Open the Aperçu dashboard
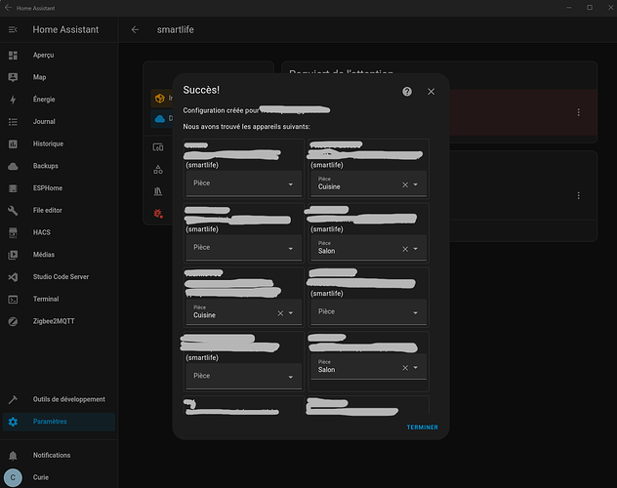The width and height of the screenshot is (617, 488). coord(59,55)
